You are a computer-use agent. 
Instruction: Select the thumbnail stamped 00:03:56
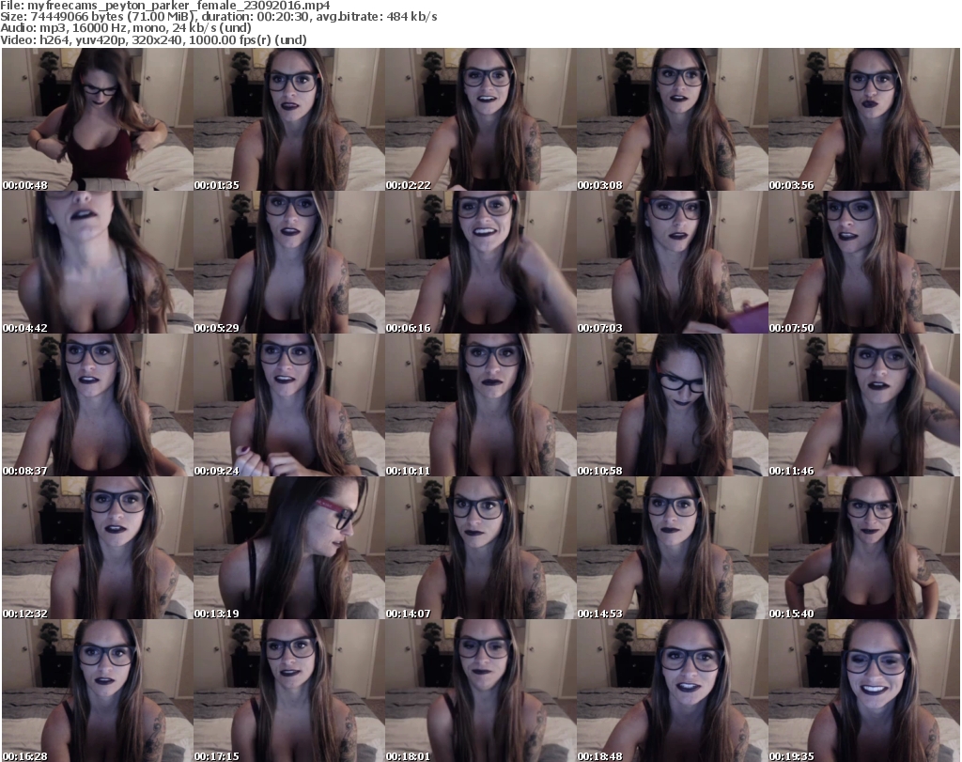pyautogui.click(x=864, y=119)
